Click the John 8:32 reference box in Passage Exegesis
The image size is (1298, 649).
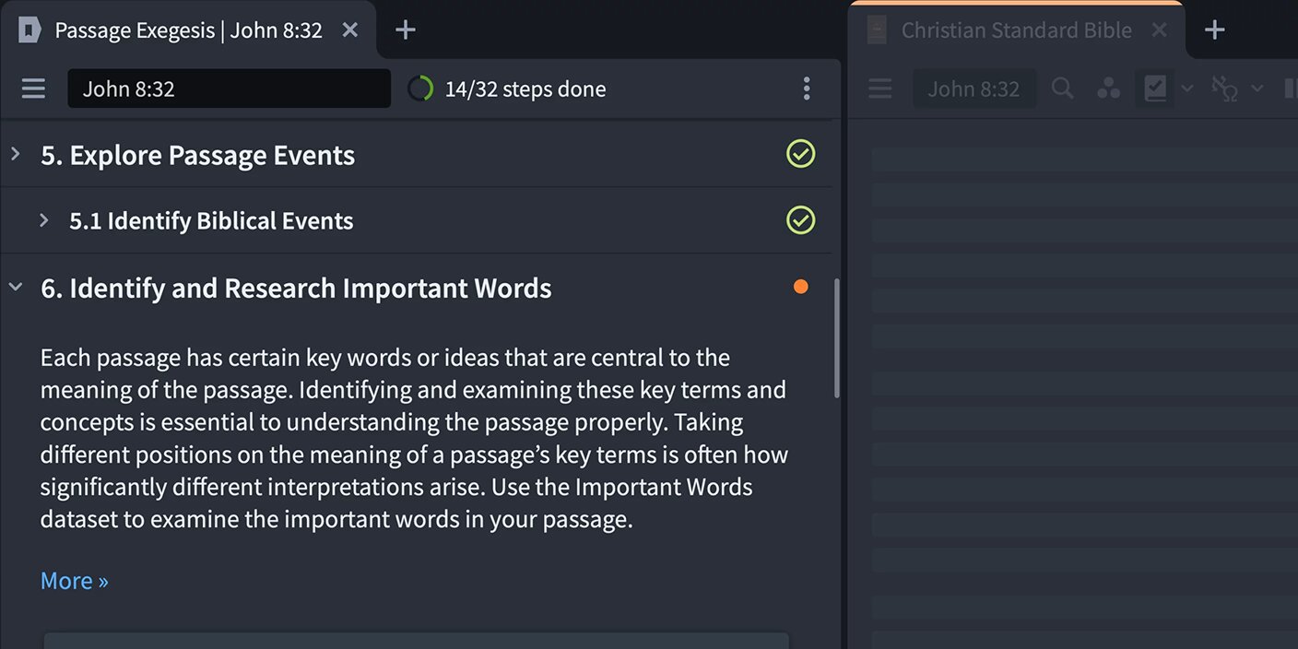pyautogui.click(x=229, y=88)
